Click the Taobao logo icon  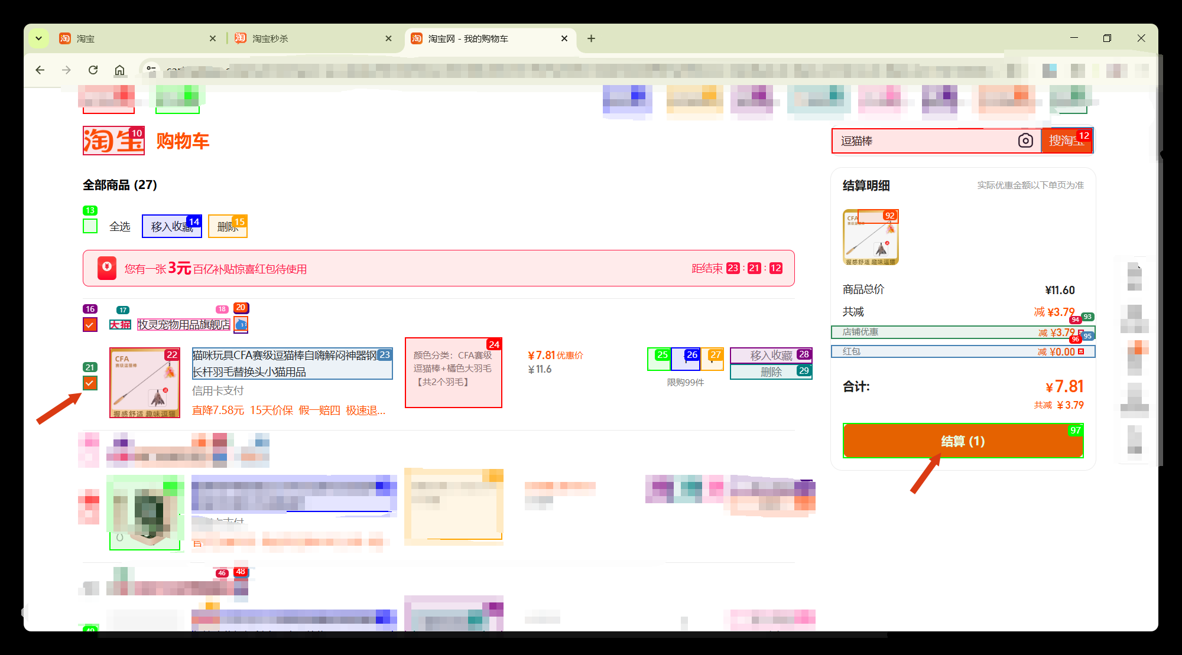click(x=113, y=141)
